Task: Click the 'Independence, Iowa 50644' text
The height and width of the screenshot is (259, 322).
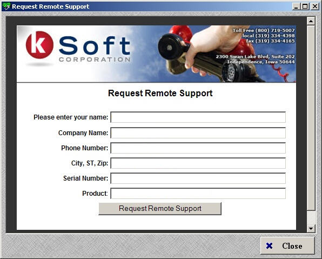Action: [x=261, y=62]
